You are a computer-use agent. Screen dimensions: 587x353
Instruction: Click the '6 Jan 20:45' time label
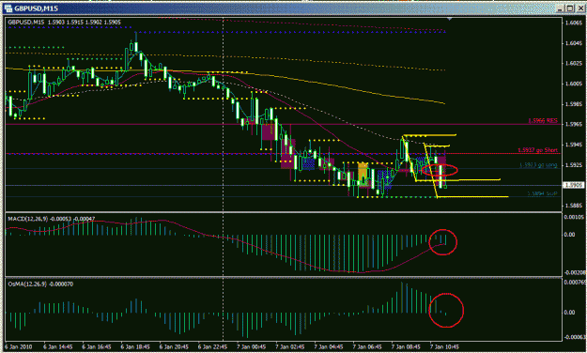pos(174,347)
